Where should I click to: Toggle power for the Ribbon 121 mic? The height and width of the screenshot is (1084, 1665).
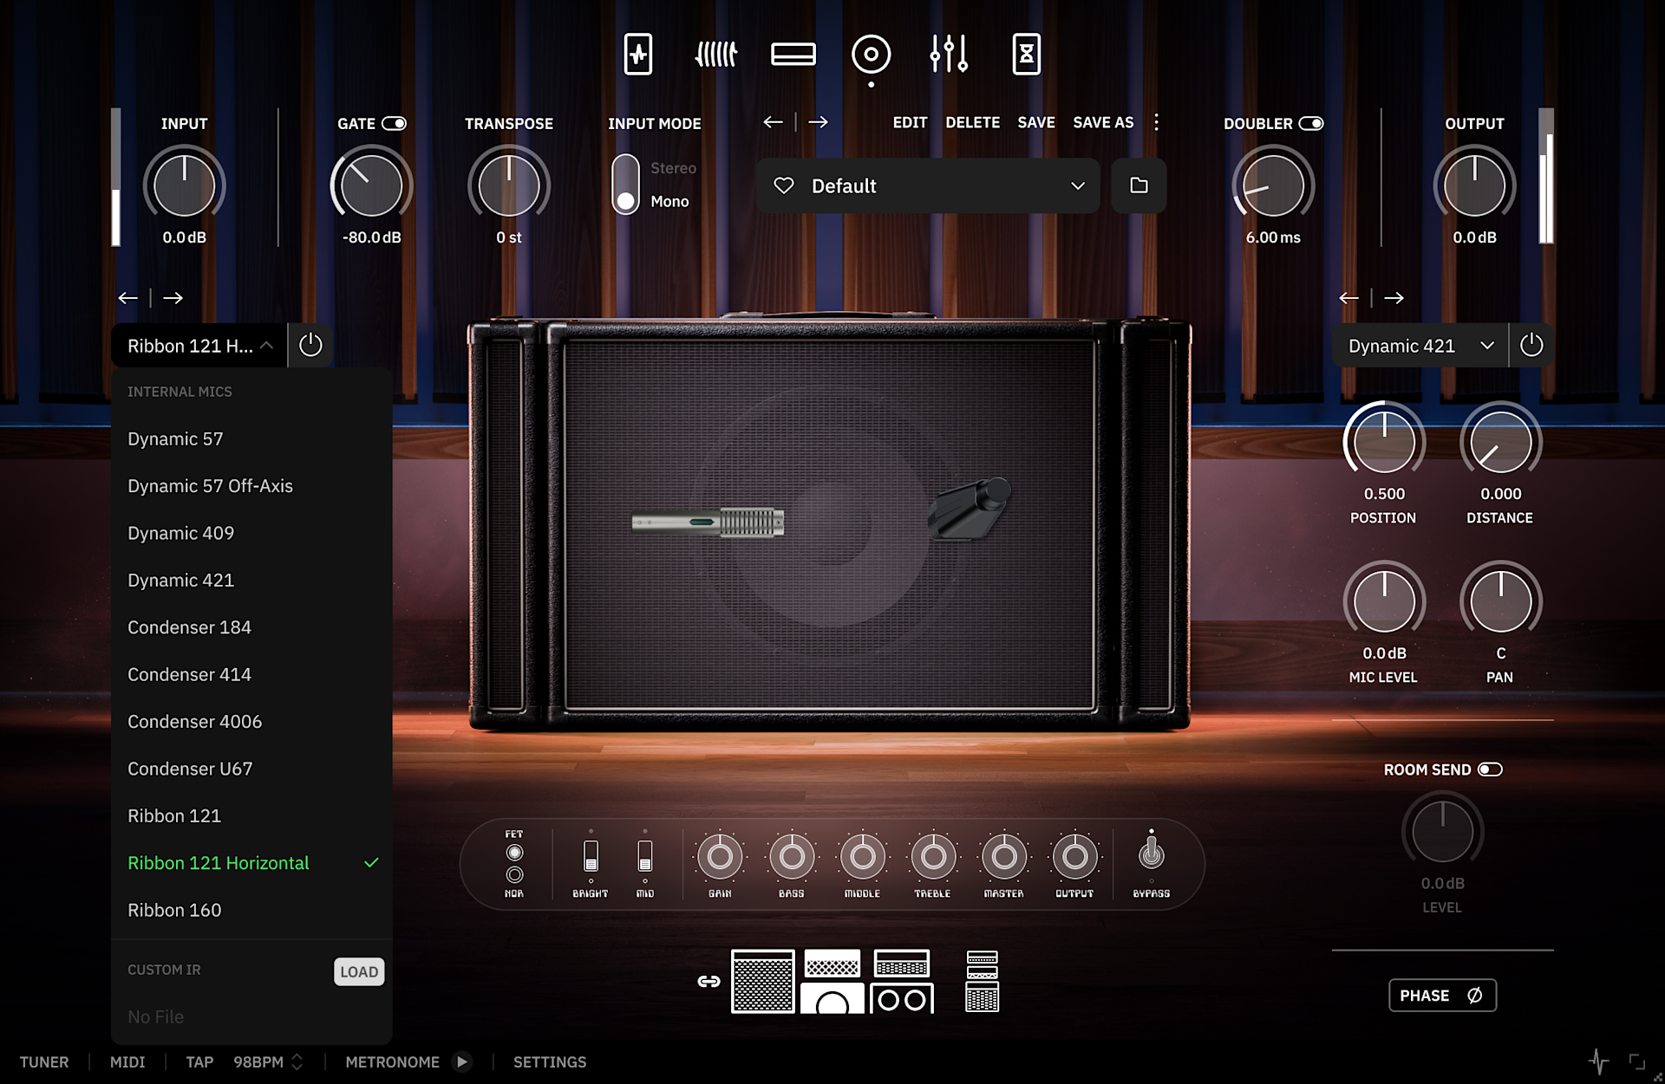coord(310,346)
